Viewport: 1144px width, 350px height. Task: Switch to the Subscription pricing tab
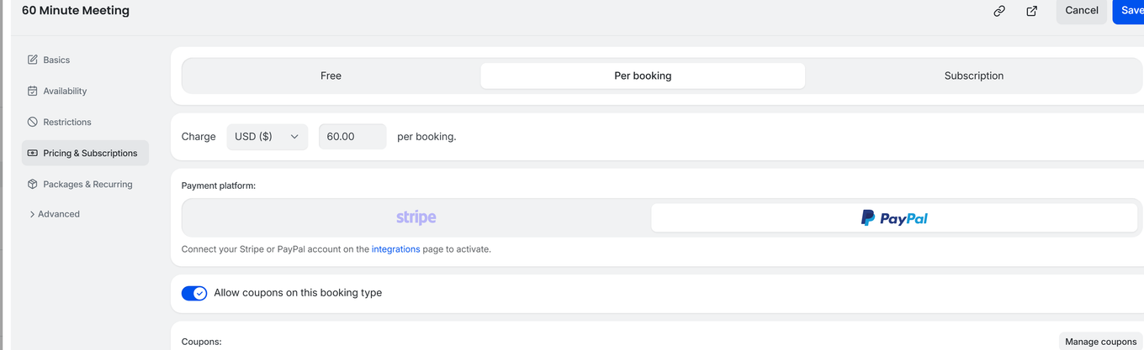click(974, 76)
